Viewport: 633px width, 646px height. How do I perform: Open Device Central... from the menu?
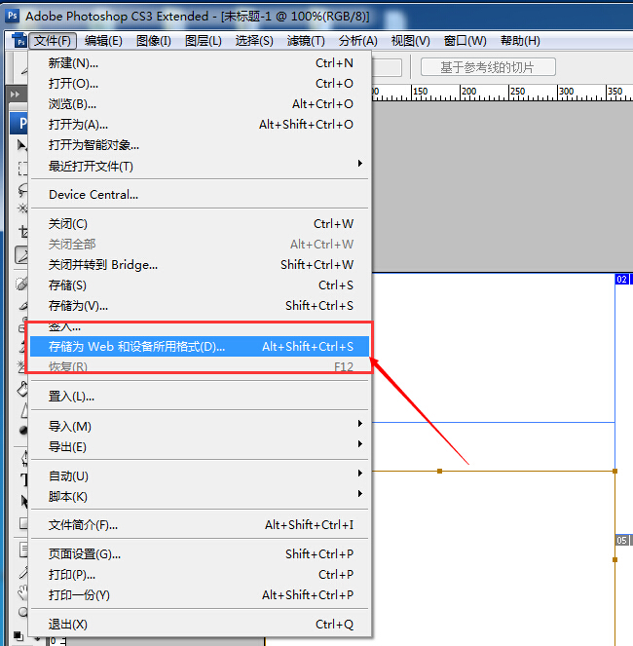pos(201,195)
